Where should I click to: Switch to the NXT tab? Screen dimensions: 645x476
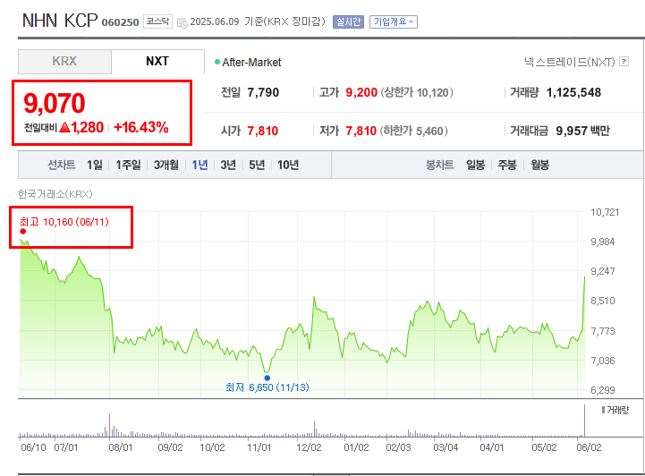pos(157,62)
